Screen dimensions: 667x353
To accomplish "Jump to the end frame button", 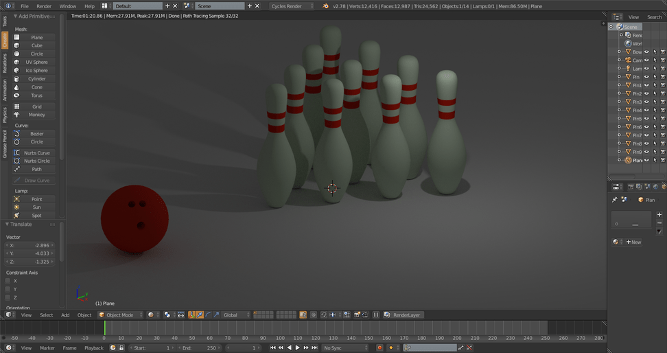I will [314, 348].
